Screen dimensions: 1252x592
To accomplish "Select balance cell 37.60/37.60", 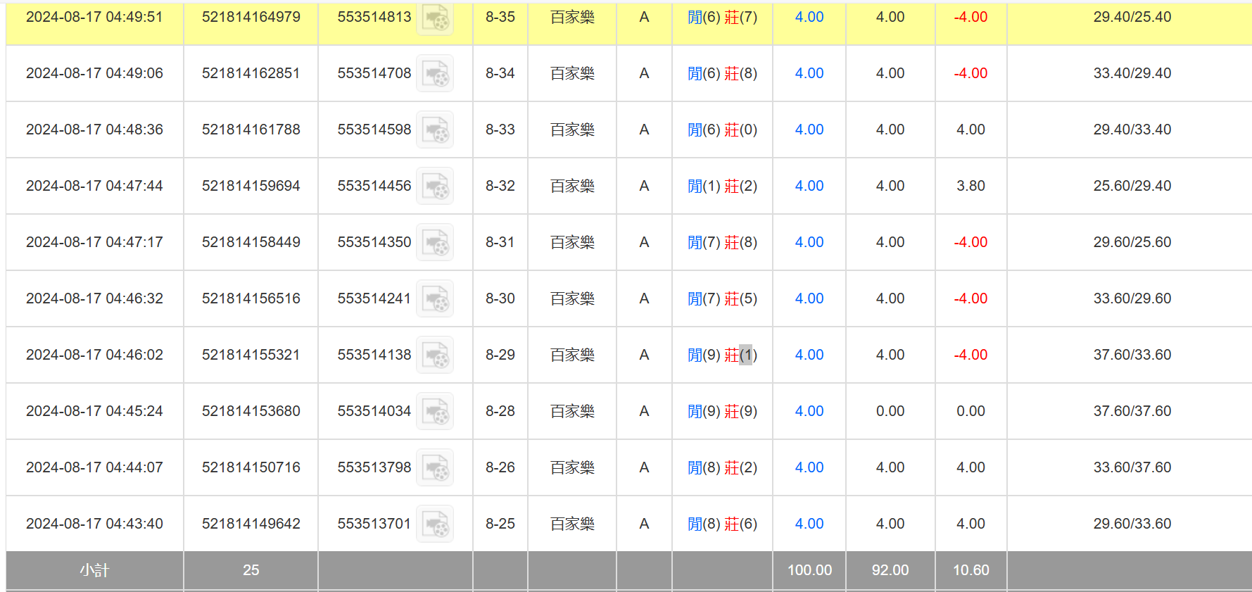I will (x=1132, y=411).
